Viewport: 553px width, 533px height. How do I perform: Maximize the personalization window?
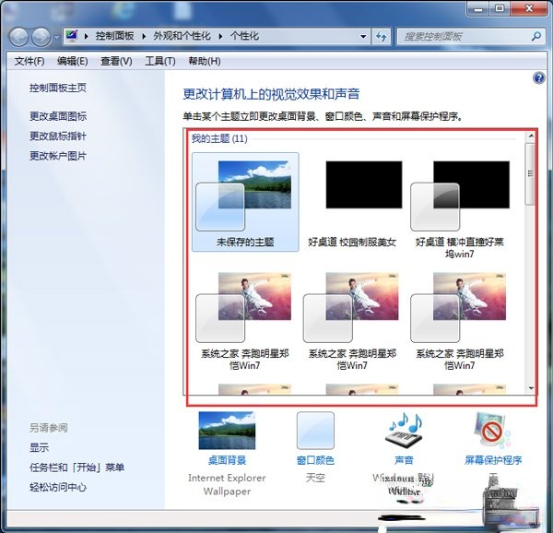500,8
